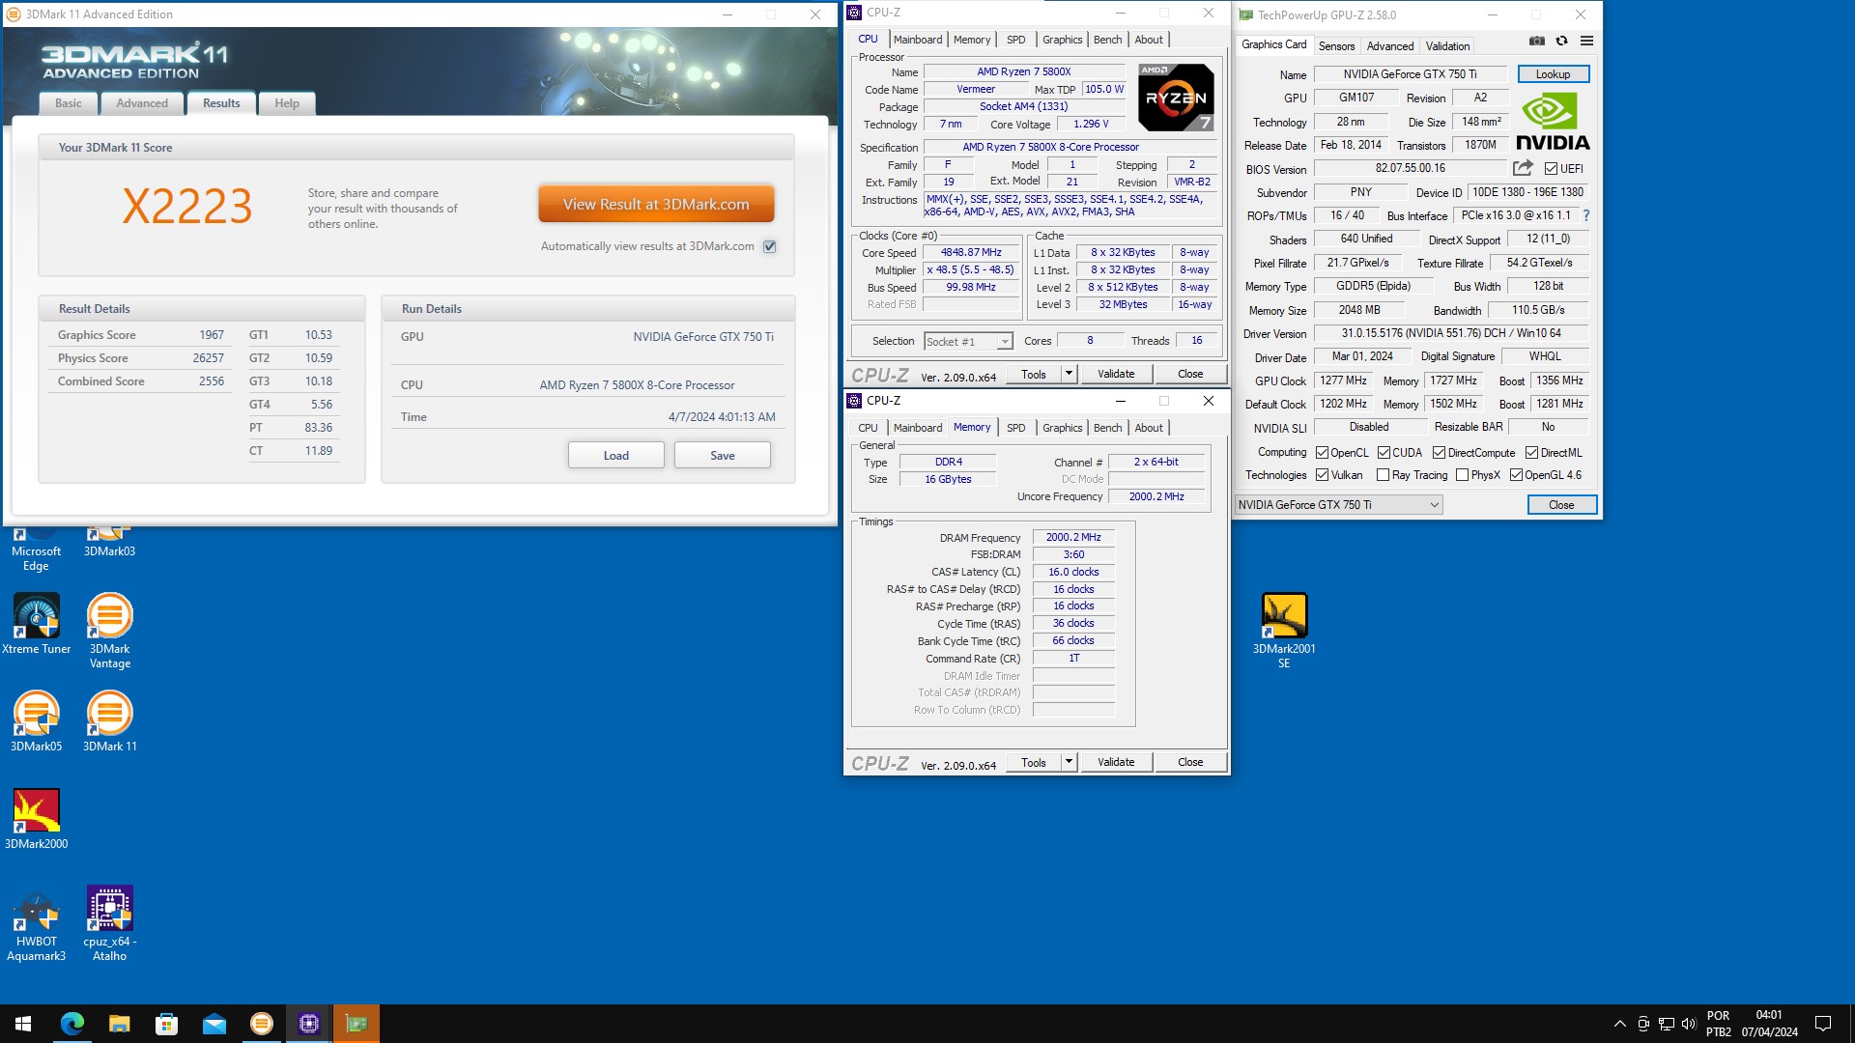The image size is (1855, 1043).
Task: Click View Result at 3DMark.com button
Action: tap(656, 204)
